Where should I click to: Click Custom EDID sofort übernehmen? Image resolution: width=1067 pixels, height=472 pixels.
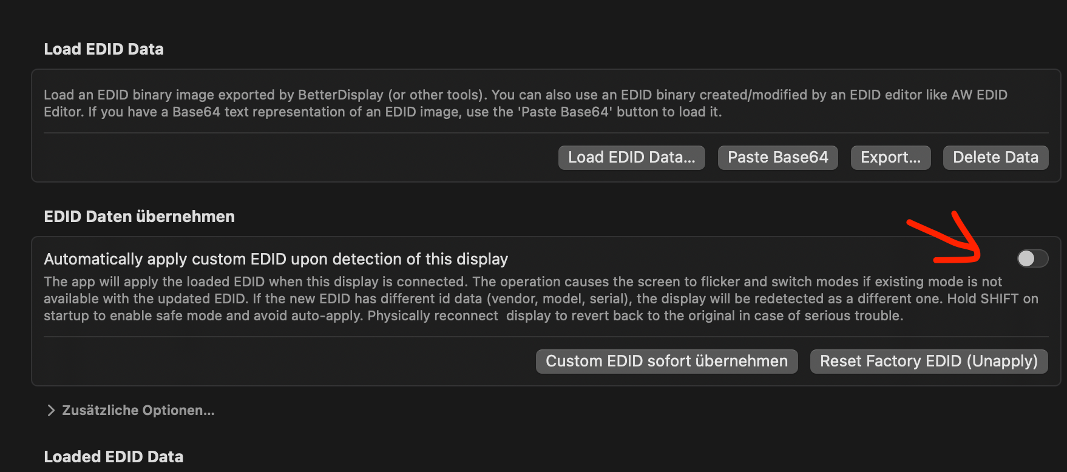pyautogui.click(x=666, y=362)
